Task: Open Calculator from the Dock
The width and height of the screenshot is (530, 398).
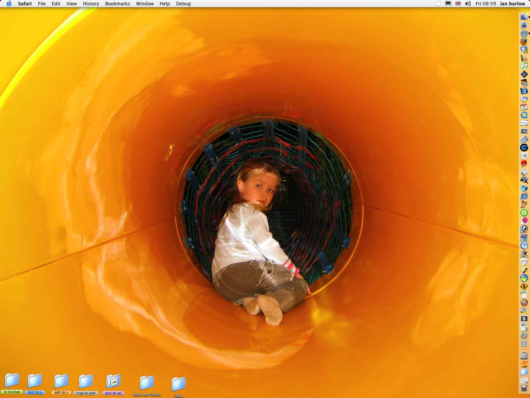Action: pyautogui.click(x=524, y=343)
